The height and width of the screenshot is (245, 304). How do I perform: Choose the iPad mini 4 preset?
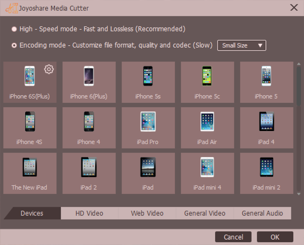(x=207, y=173)
